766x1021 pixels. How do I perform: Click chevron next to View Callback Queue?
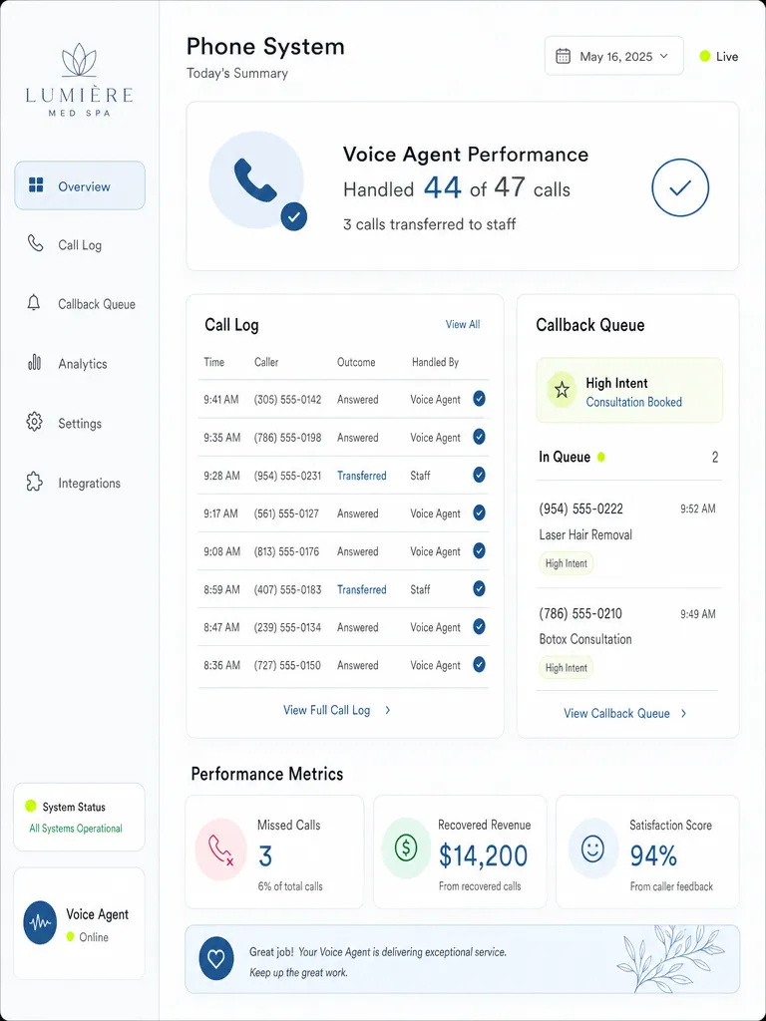pyautogui.click(x=683, y=713)
